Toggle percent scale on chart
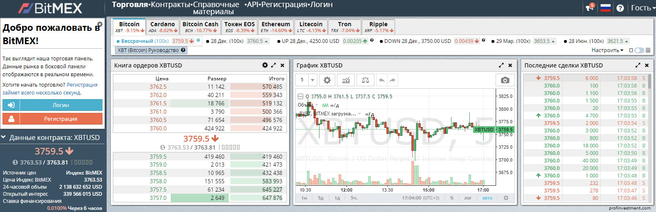This screenshot has height=212, width=656. [451, 198]
